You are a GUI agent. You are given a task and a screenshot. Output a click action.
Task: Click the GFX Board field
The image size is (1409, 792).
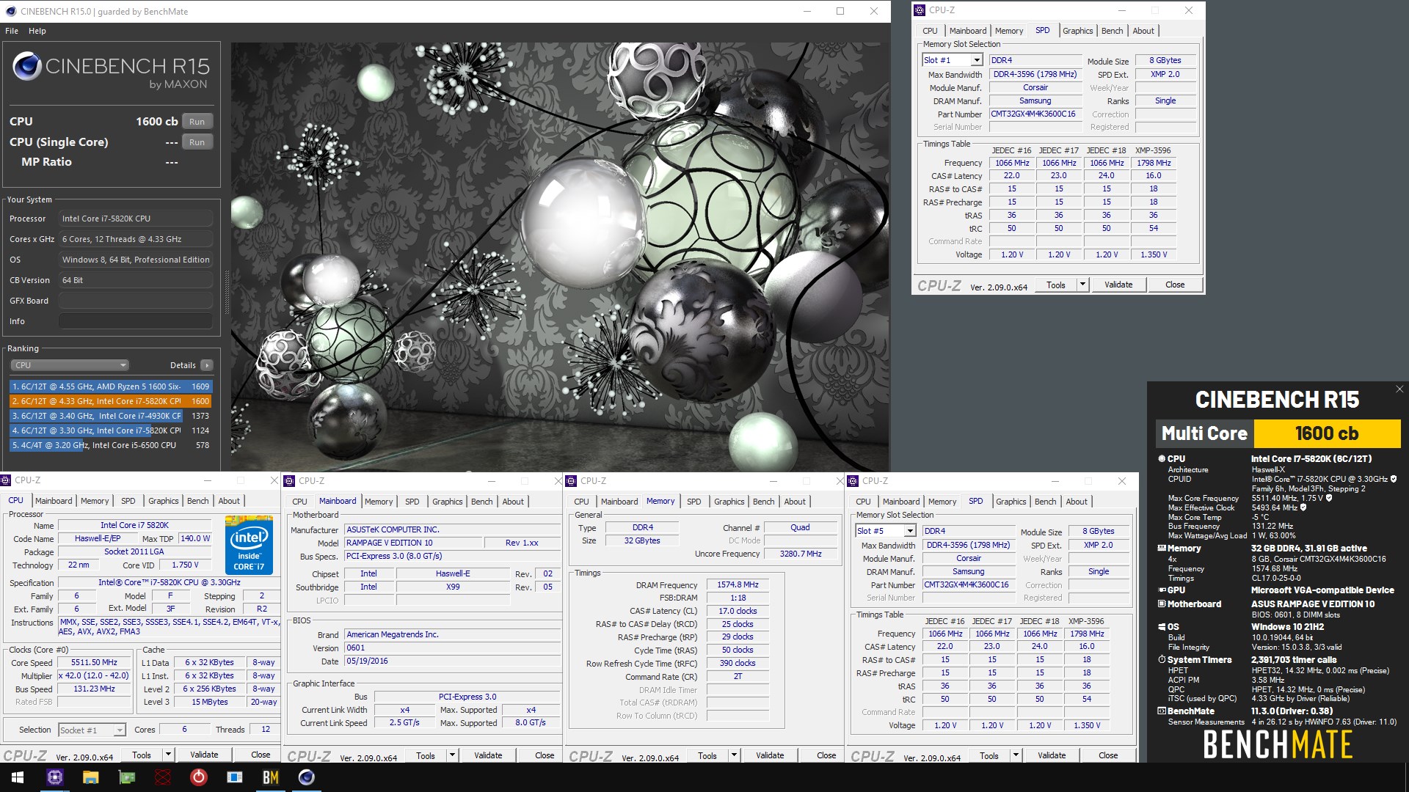coord(136,301)
